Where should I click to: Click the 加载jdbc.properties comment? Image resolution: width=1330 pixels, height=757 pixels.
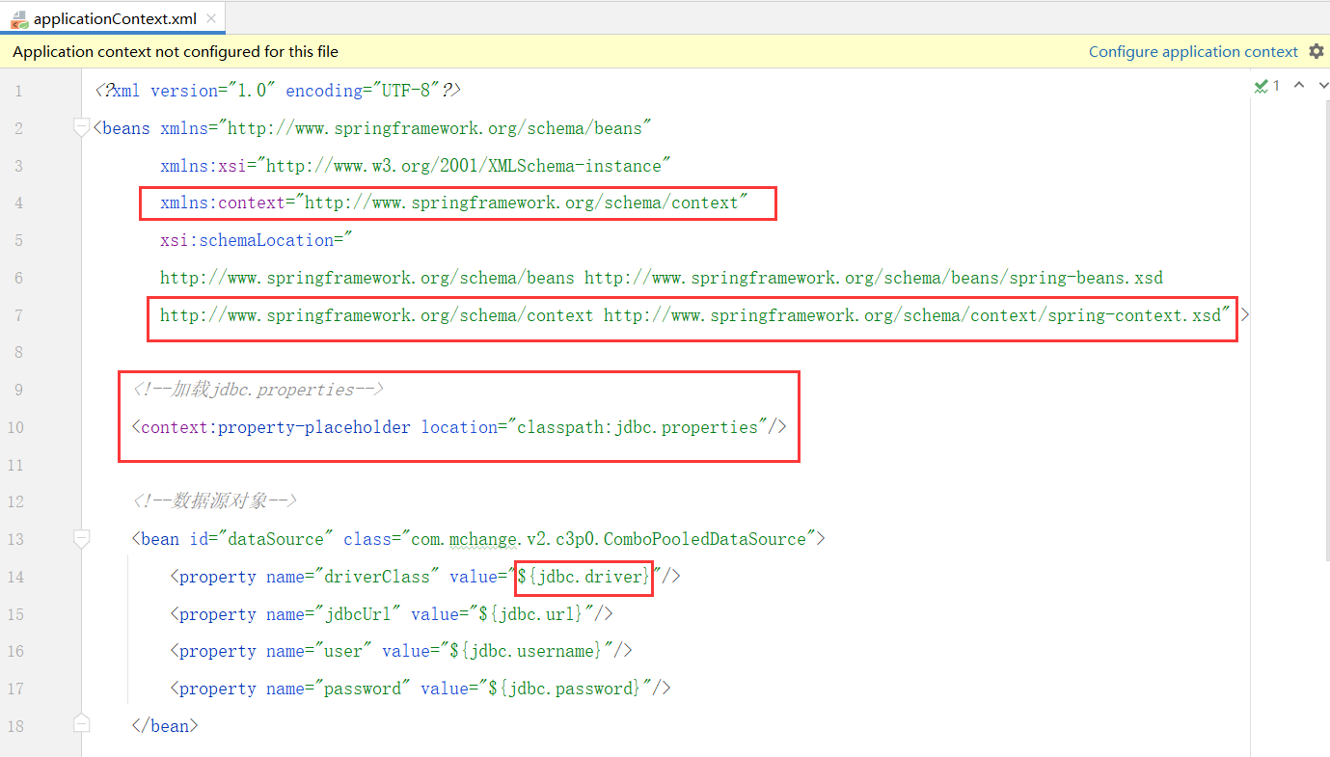(258, 390)
